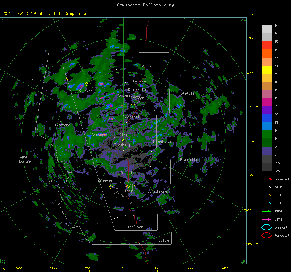Viewport: 291px width, 272px height.
Task: Click the asterisk marker east of Innisfail
Action: [154, 111]
